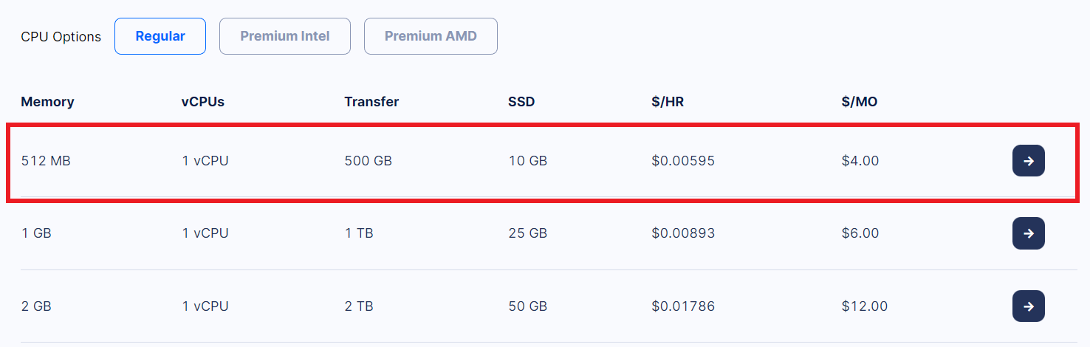Click the Memory column header
The width and height of the screenshot is (1090, 347).
coord(47,102)
